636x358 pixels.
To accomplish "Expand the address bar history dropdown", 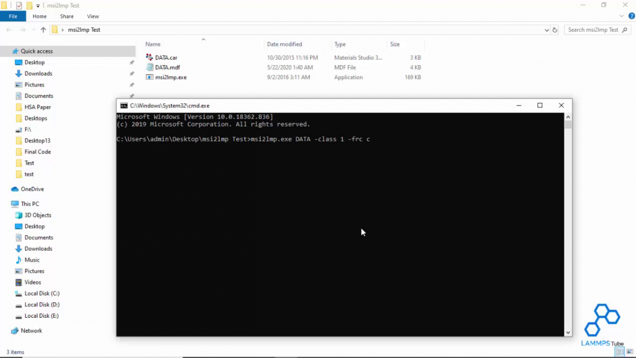I will [x=546, y=30].
